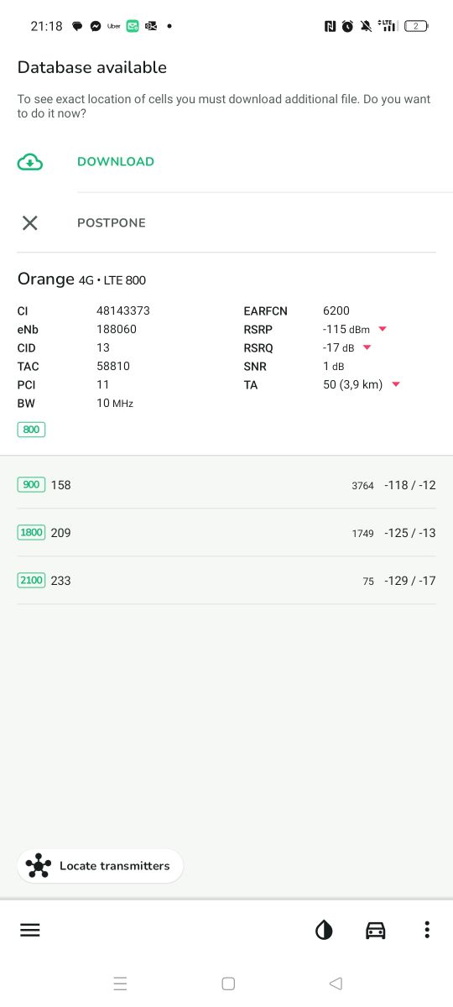
Task: Expand the TA red arrow indicator
Action: [396, 384]
